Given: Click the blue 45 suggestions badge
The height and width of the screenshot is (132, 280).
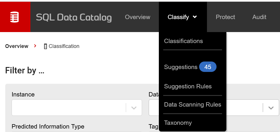Looking at the screenshot, I should (208, 67).
